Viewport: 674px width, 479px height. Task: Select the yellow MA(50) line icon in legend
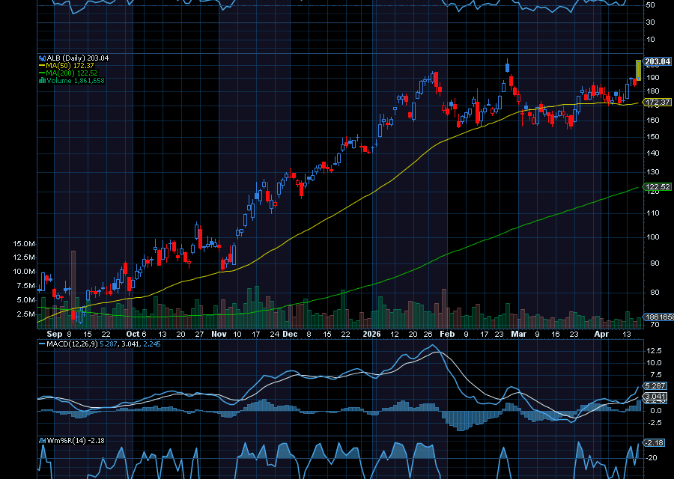42,65
